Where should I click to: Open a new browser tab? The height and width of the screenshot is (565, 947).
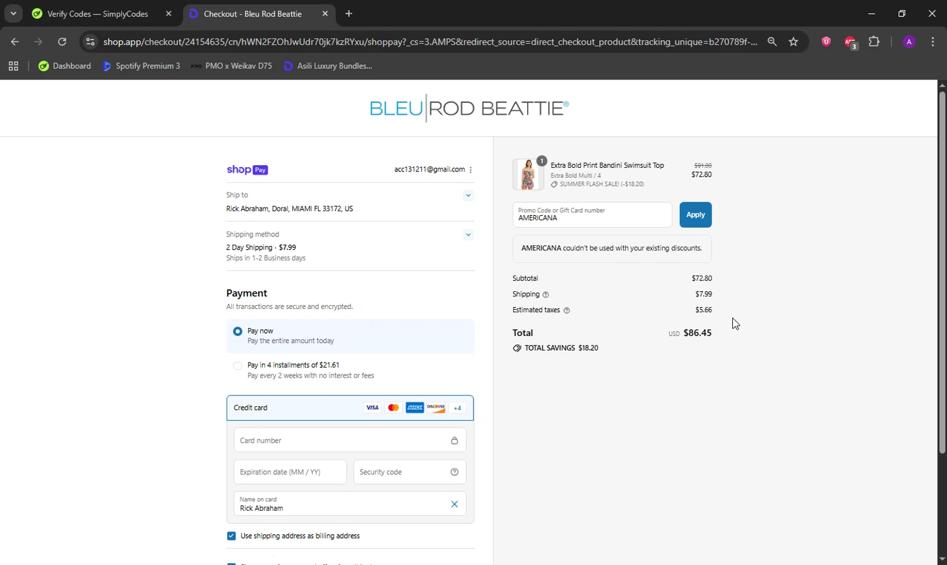click(x=349, y=14)
